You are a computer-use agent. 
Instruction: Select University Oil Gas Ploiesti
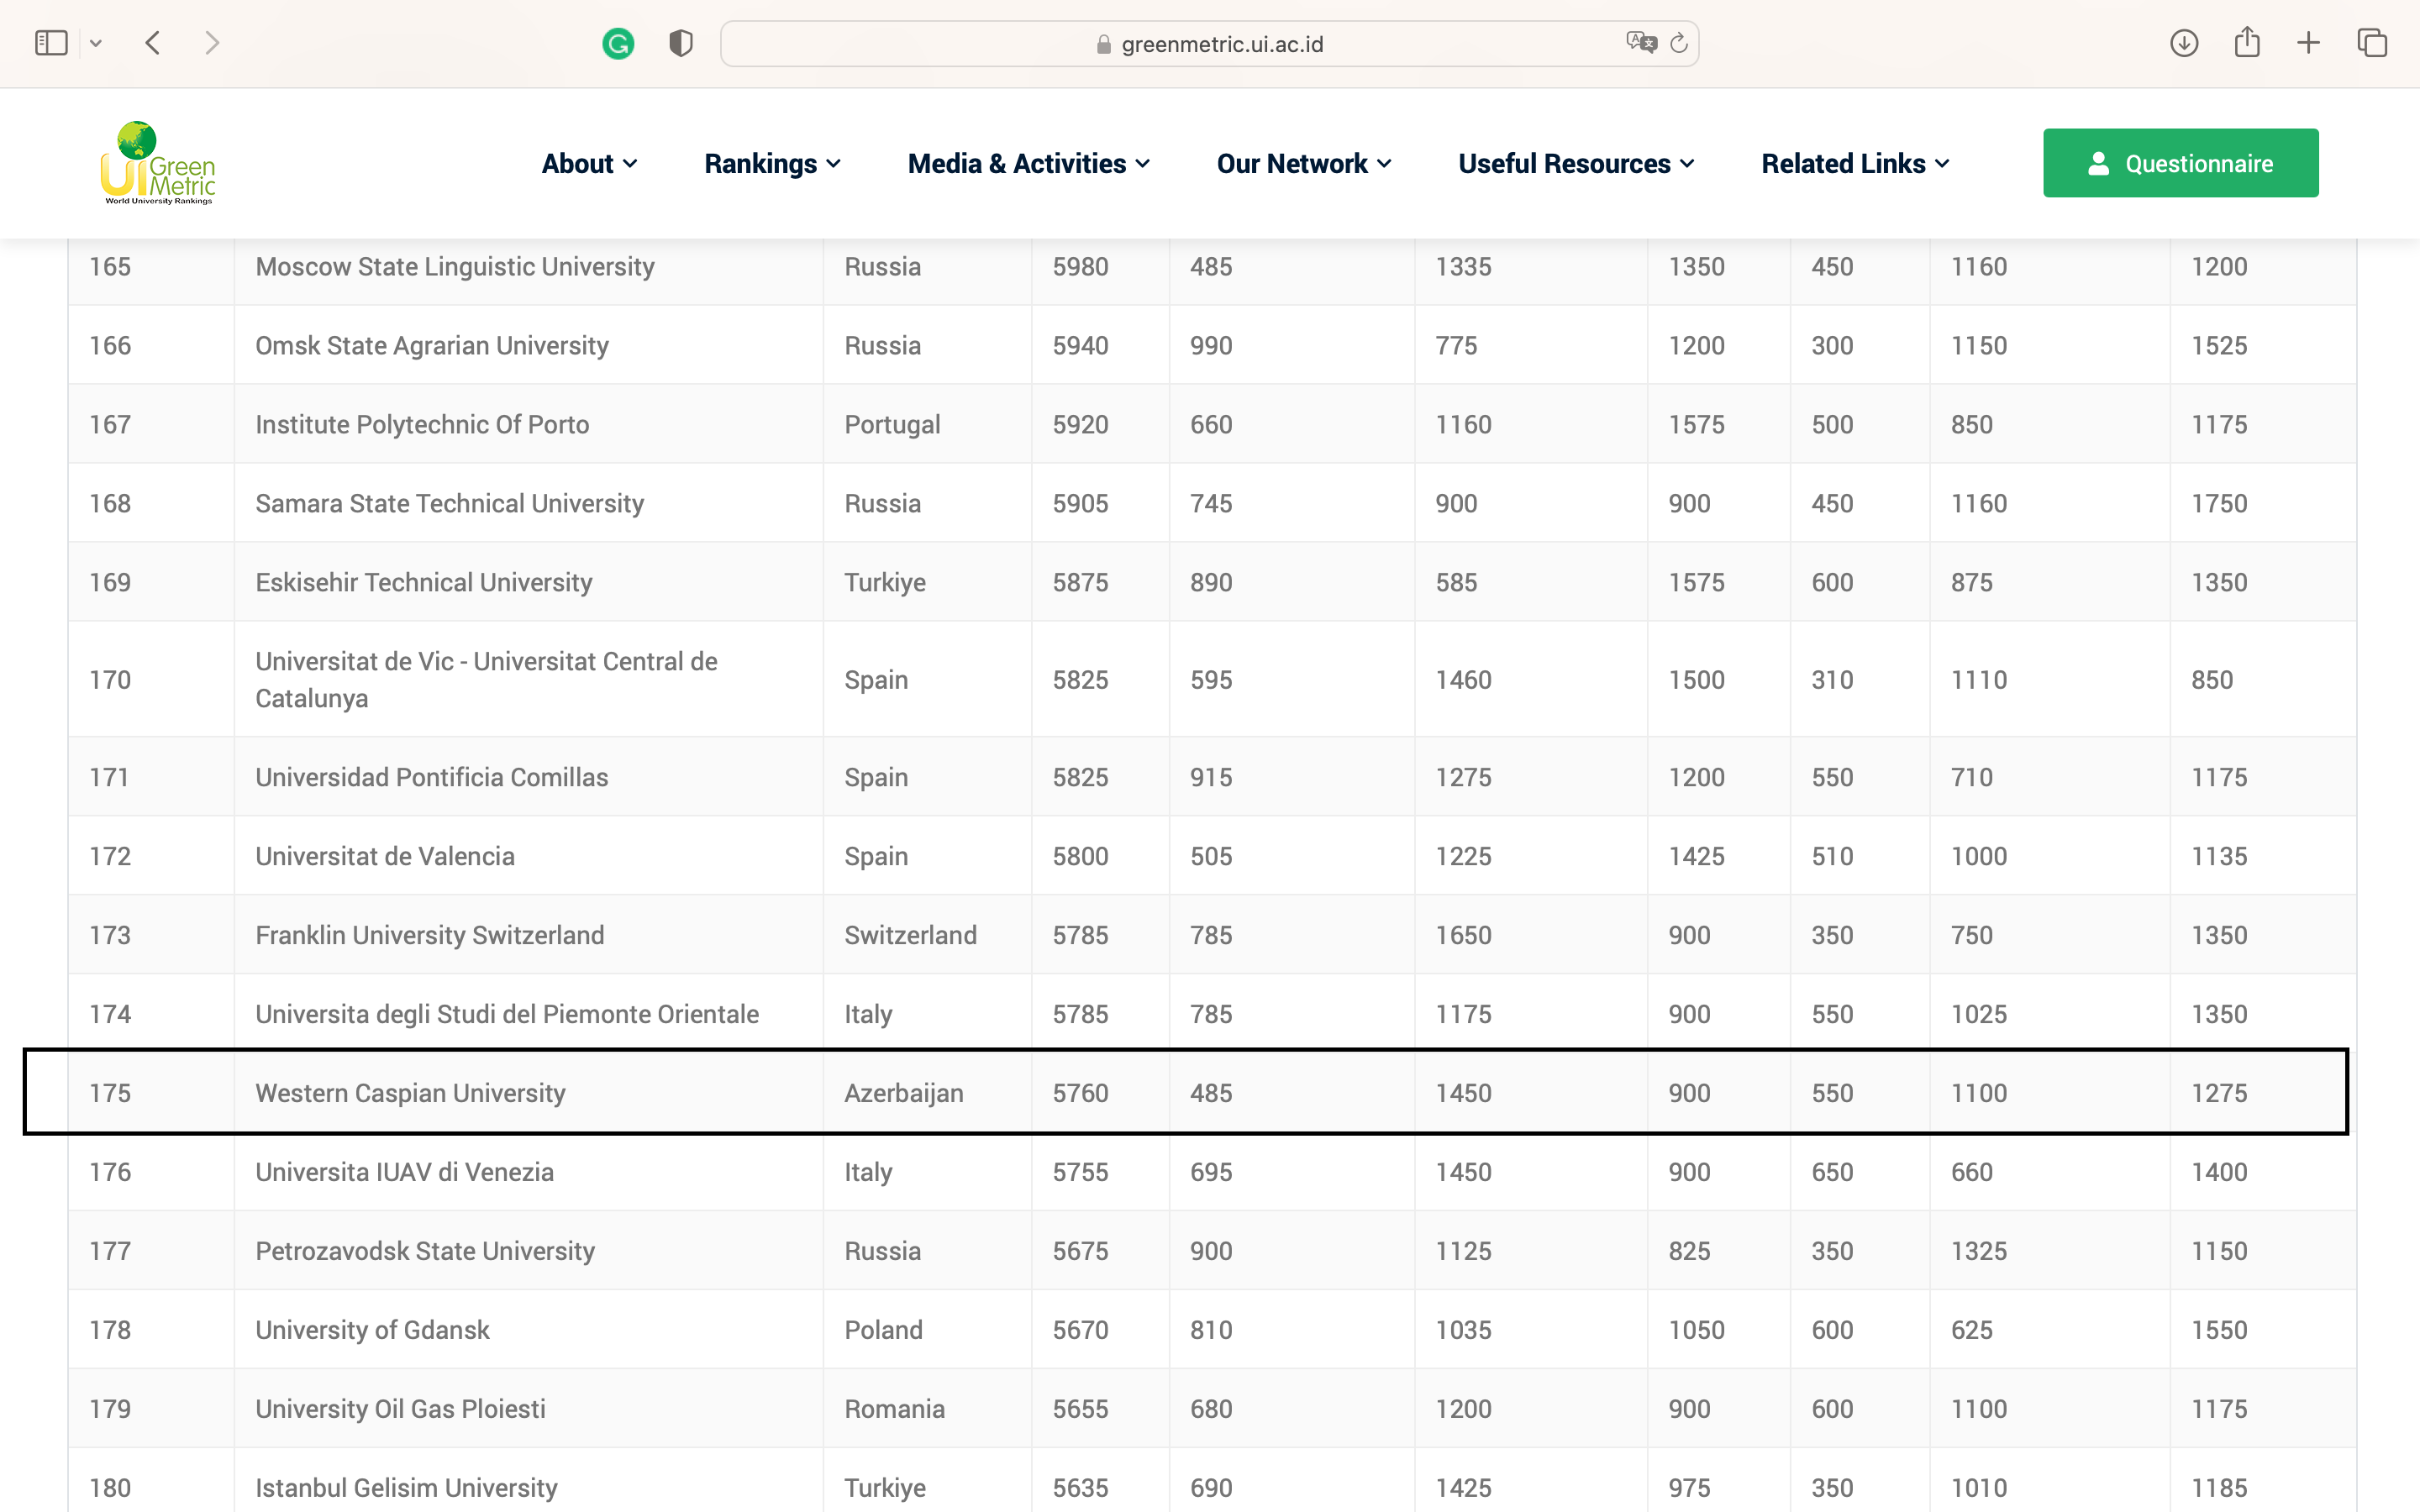[x=400, y=1410]
